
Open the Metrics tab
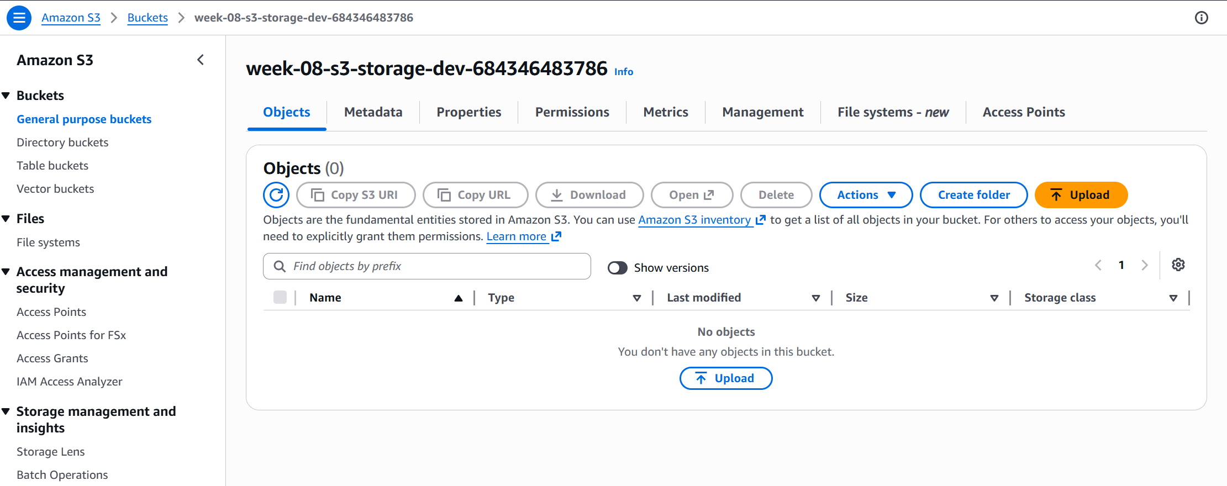pyautogui.click(x=666, y=112)
